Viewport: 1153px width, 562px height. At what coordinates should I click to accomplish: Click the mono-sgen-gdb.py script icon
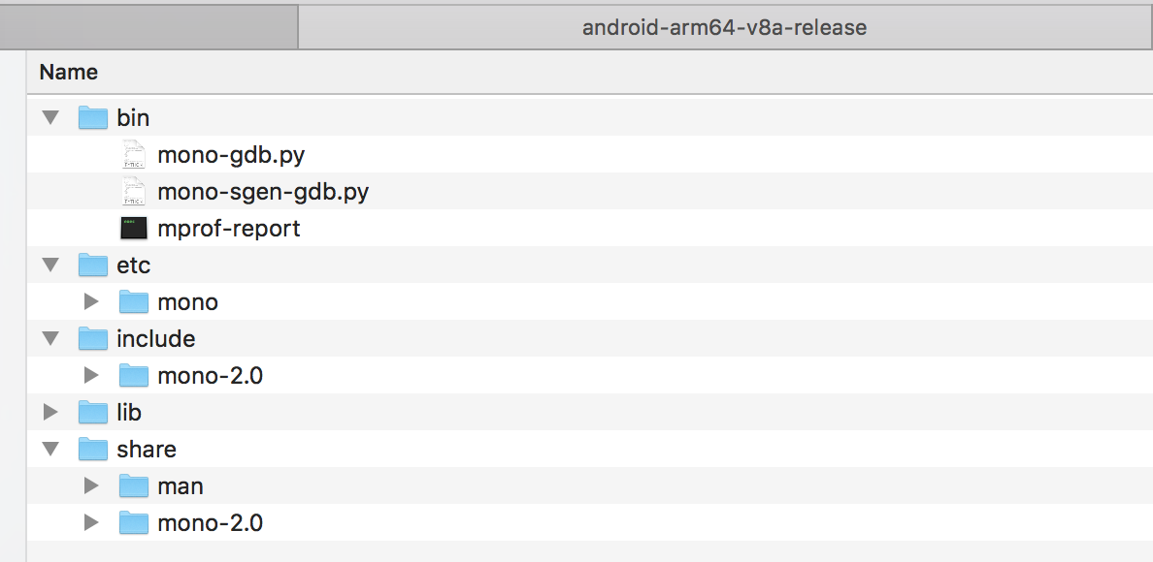click(x=133, y=191)
